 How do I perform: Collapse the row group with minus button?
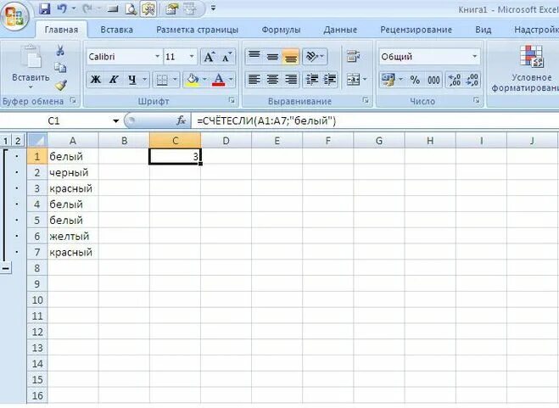(x=6, y=267)
